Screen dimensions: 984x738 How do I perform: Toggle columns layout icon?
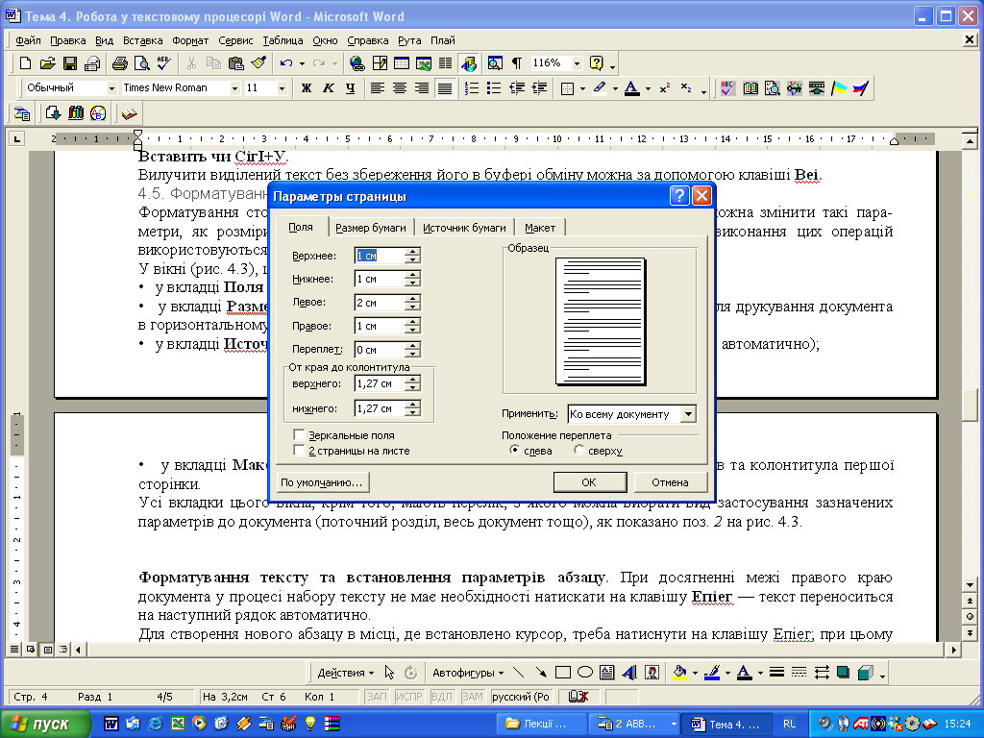[446, 63]
